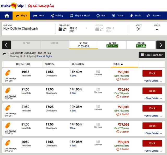Select the 22 FEB fare tab
Image resolution: width=167 pixels, height=155 pixels.
[112, 45]
